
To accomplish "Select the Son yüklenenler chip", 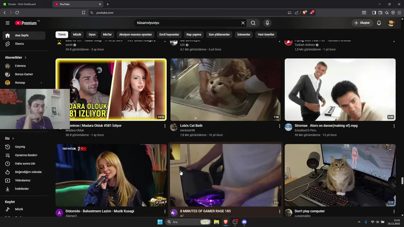I will [219, 35].
